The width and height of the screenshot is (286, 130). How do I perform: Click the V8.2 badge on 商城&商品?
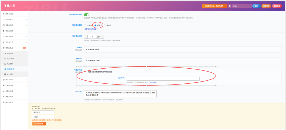24,48
